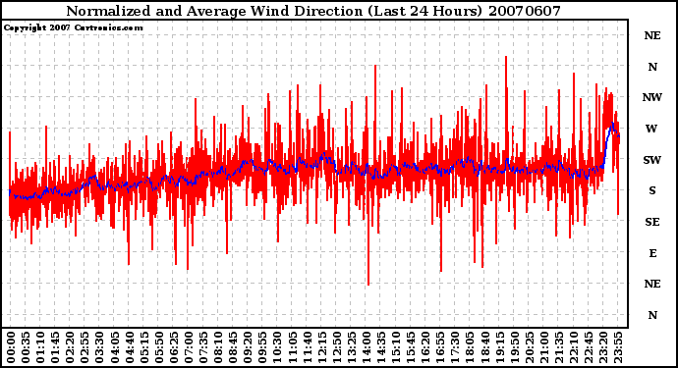Viewport: 678px width, 368px height.
Task: Choose the '08:10' x-axis label
Action: [217, 347]
